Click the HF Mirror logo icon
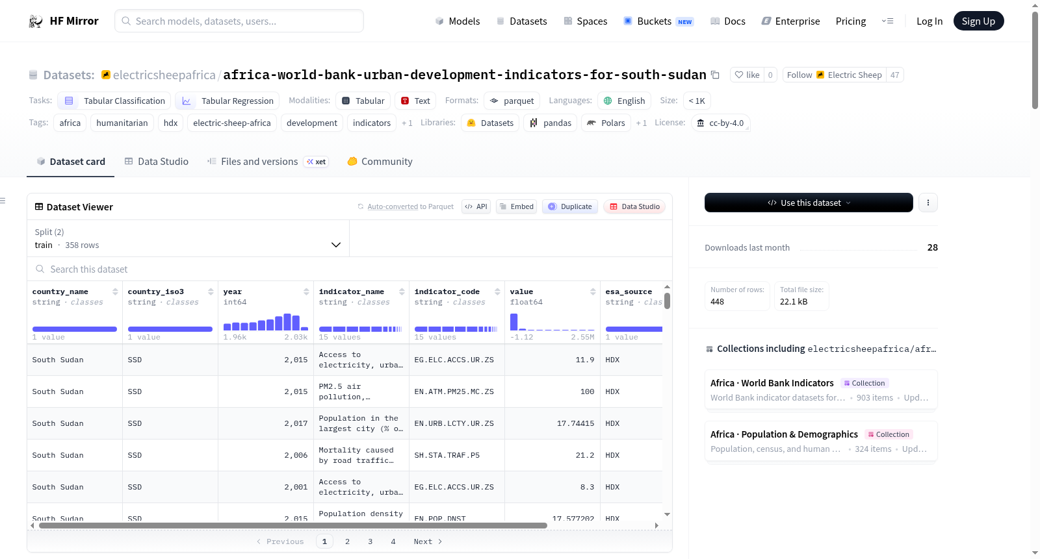1040x559 pixels. 36,21
